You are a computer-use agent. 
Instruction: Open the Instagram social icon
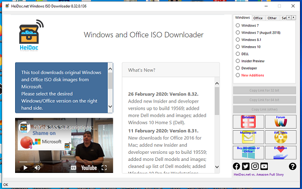(x=255, y=166)
